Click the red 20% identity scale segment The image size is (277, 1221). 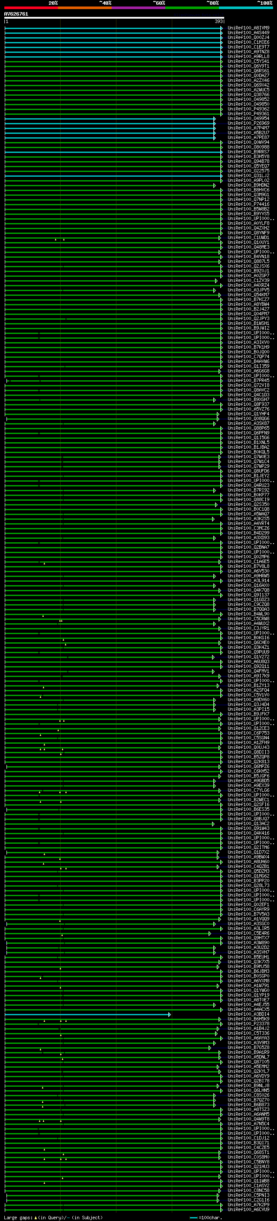click(x=31, y=8)
